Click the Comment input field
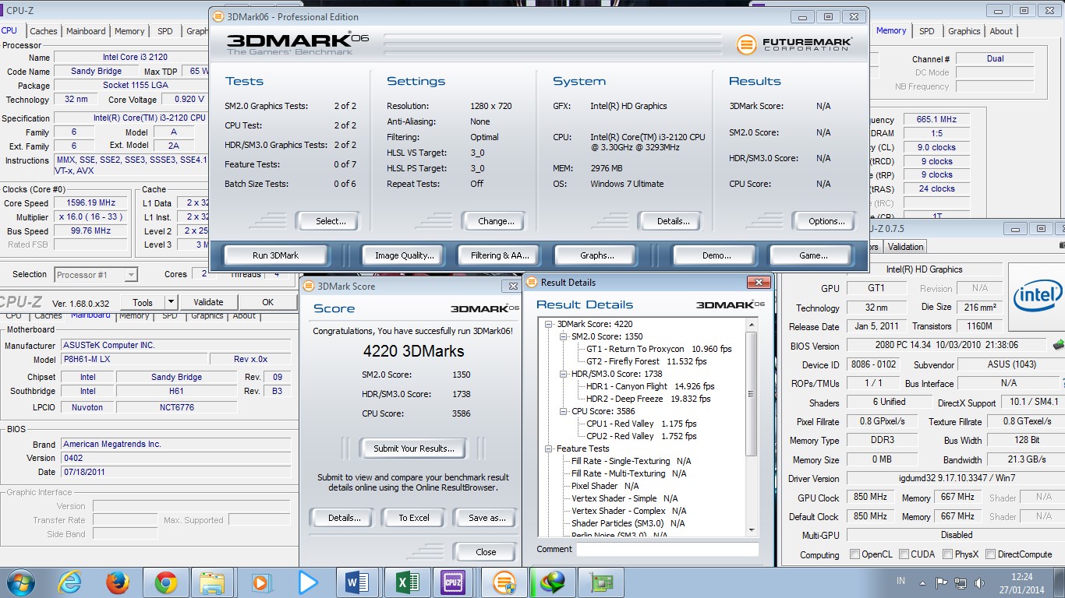 [667, 549]
